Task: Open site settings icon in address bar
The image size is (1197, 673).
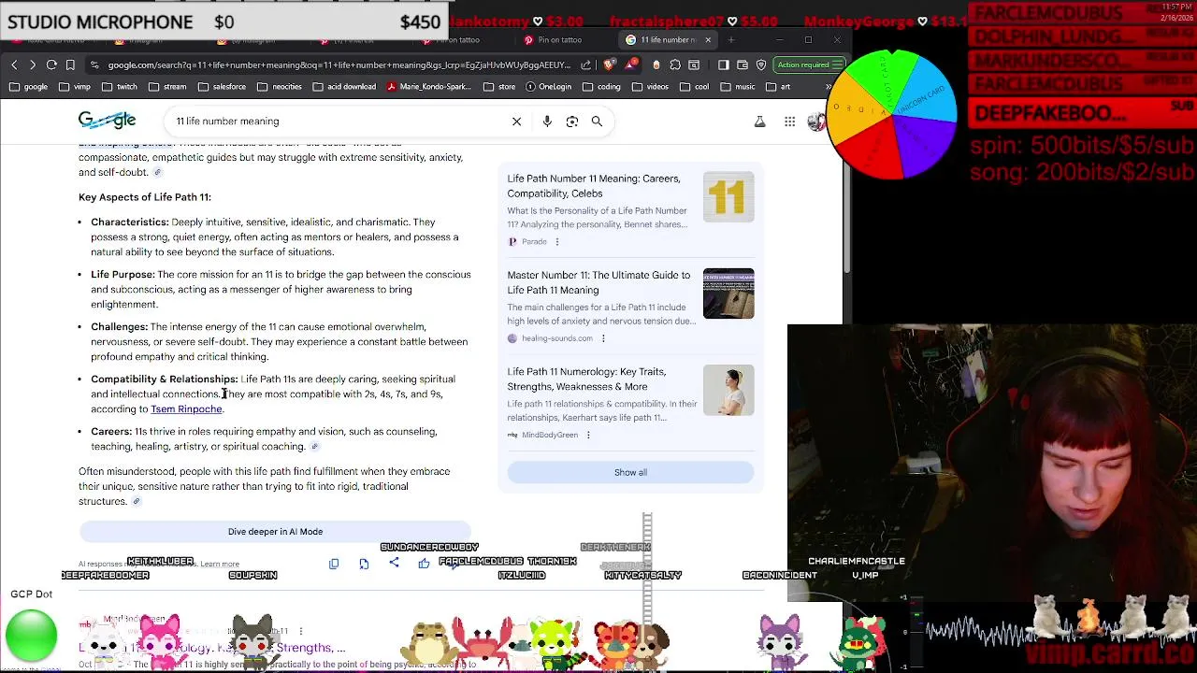Action: pyautogui.click(x=94, y=64)
